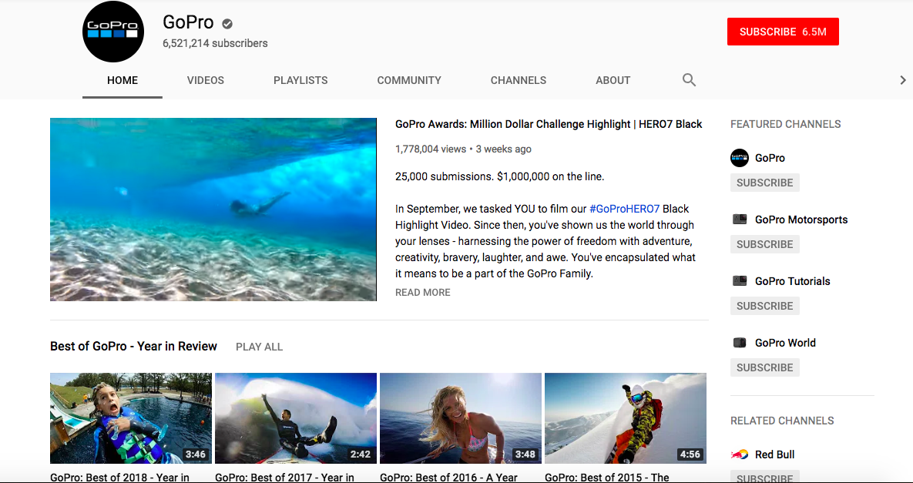Image resolution: width=913 pixels, height=483 pixels.
Task: Click the GoPro Motorsports channel icon
Action: (740, 220)
